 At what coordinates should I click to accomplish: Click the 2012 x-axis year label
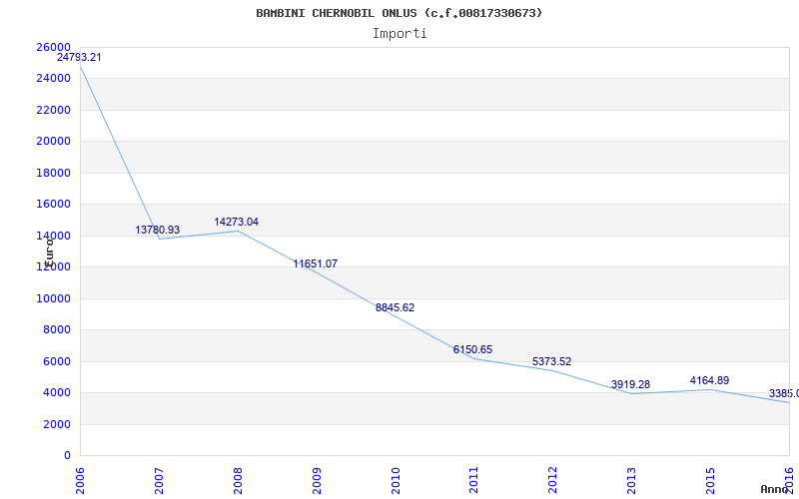coord(553,480)
